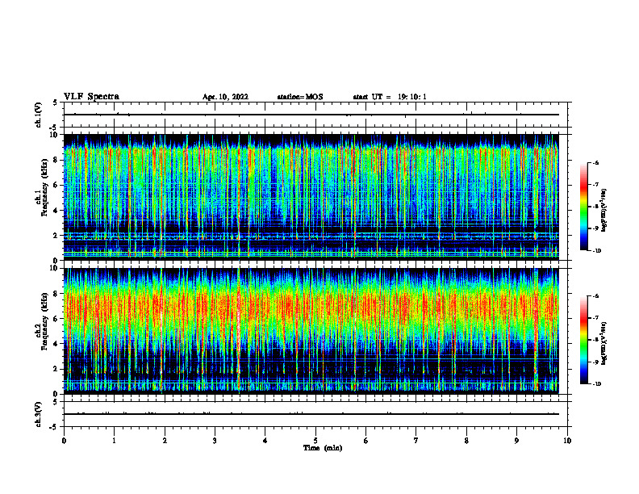Click inside the ch.2 spectrogram panel
The width and height of the screenshot is (639, 494).
click(x=311, y=331)
